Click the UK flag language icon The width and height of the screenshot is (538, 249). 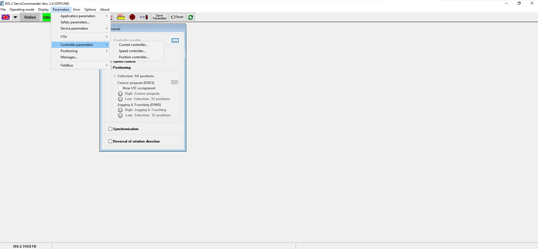coord(6,17)
